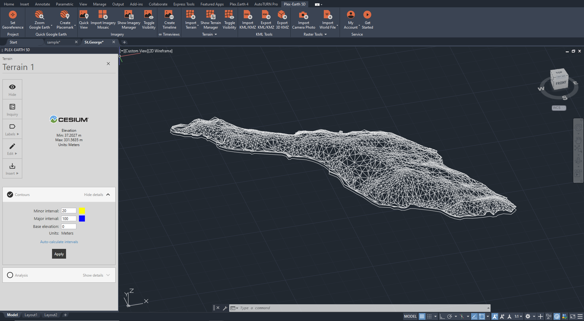Viewport: 584px width, 321px height.
Task: Click Workspace Switching gear icon
Action: click(x=528, y=316)
